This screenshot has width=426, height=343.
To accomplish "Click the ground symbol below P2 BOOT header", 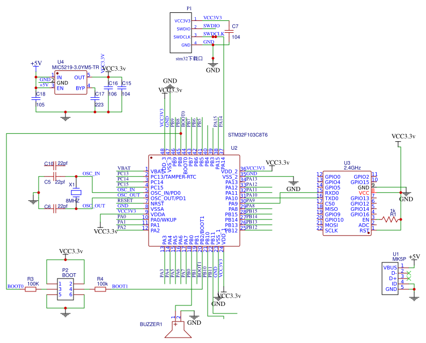I will (x=65, y=314).
